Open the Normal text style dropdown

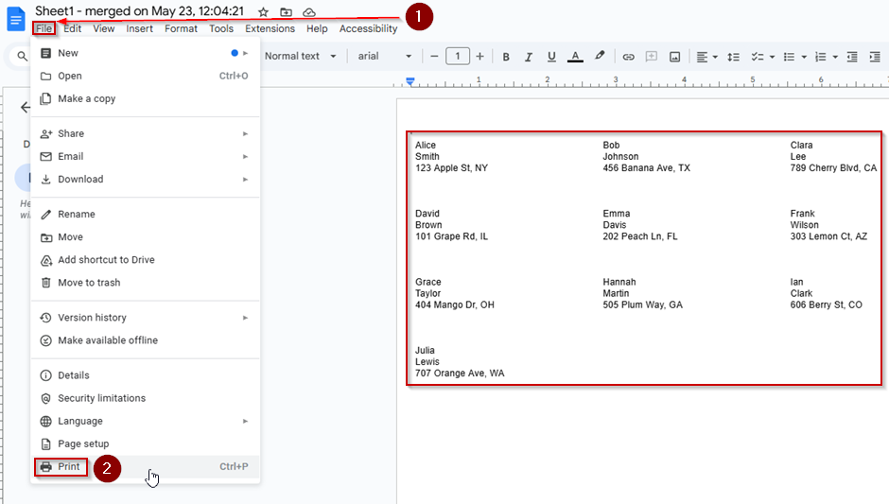tap(300, 56)
